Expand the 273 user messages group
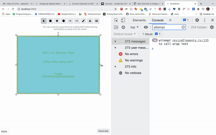The width and height of the screenshot is (216, 135). click(116, 48)
